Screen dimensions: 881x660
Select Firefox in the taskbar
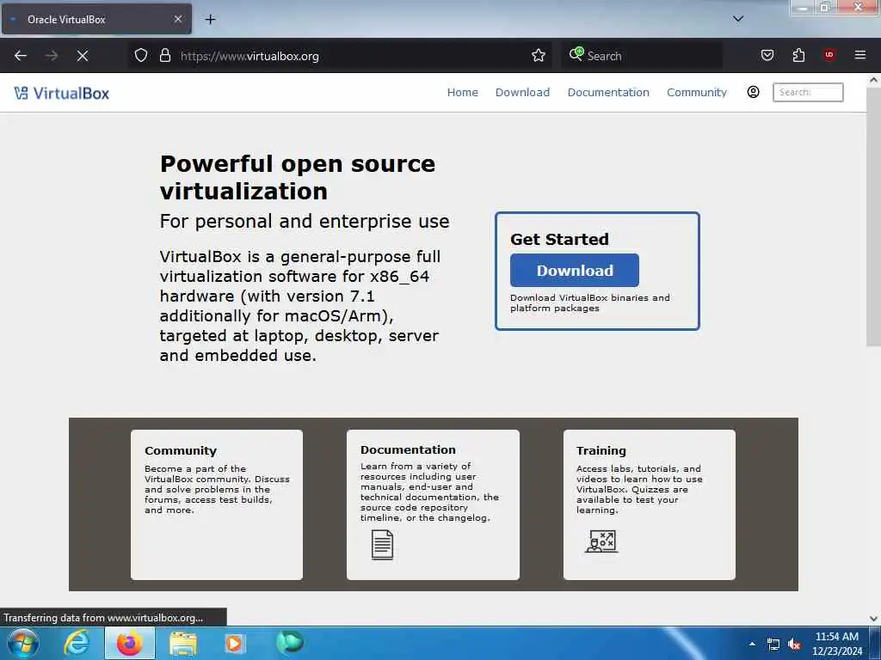[130, 643]
